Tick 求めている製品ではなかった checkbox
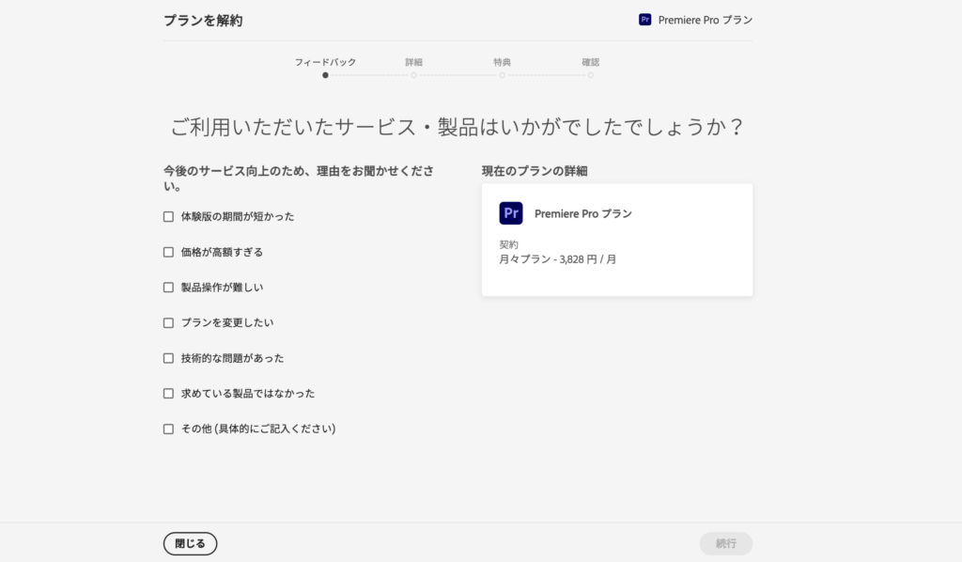The image size is (962, 562). pyautogui.click(x=168, y=393)
